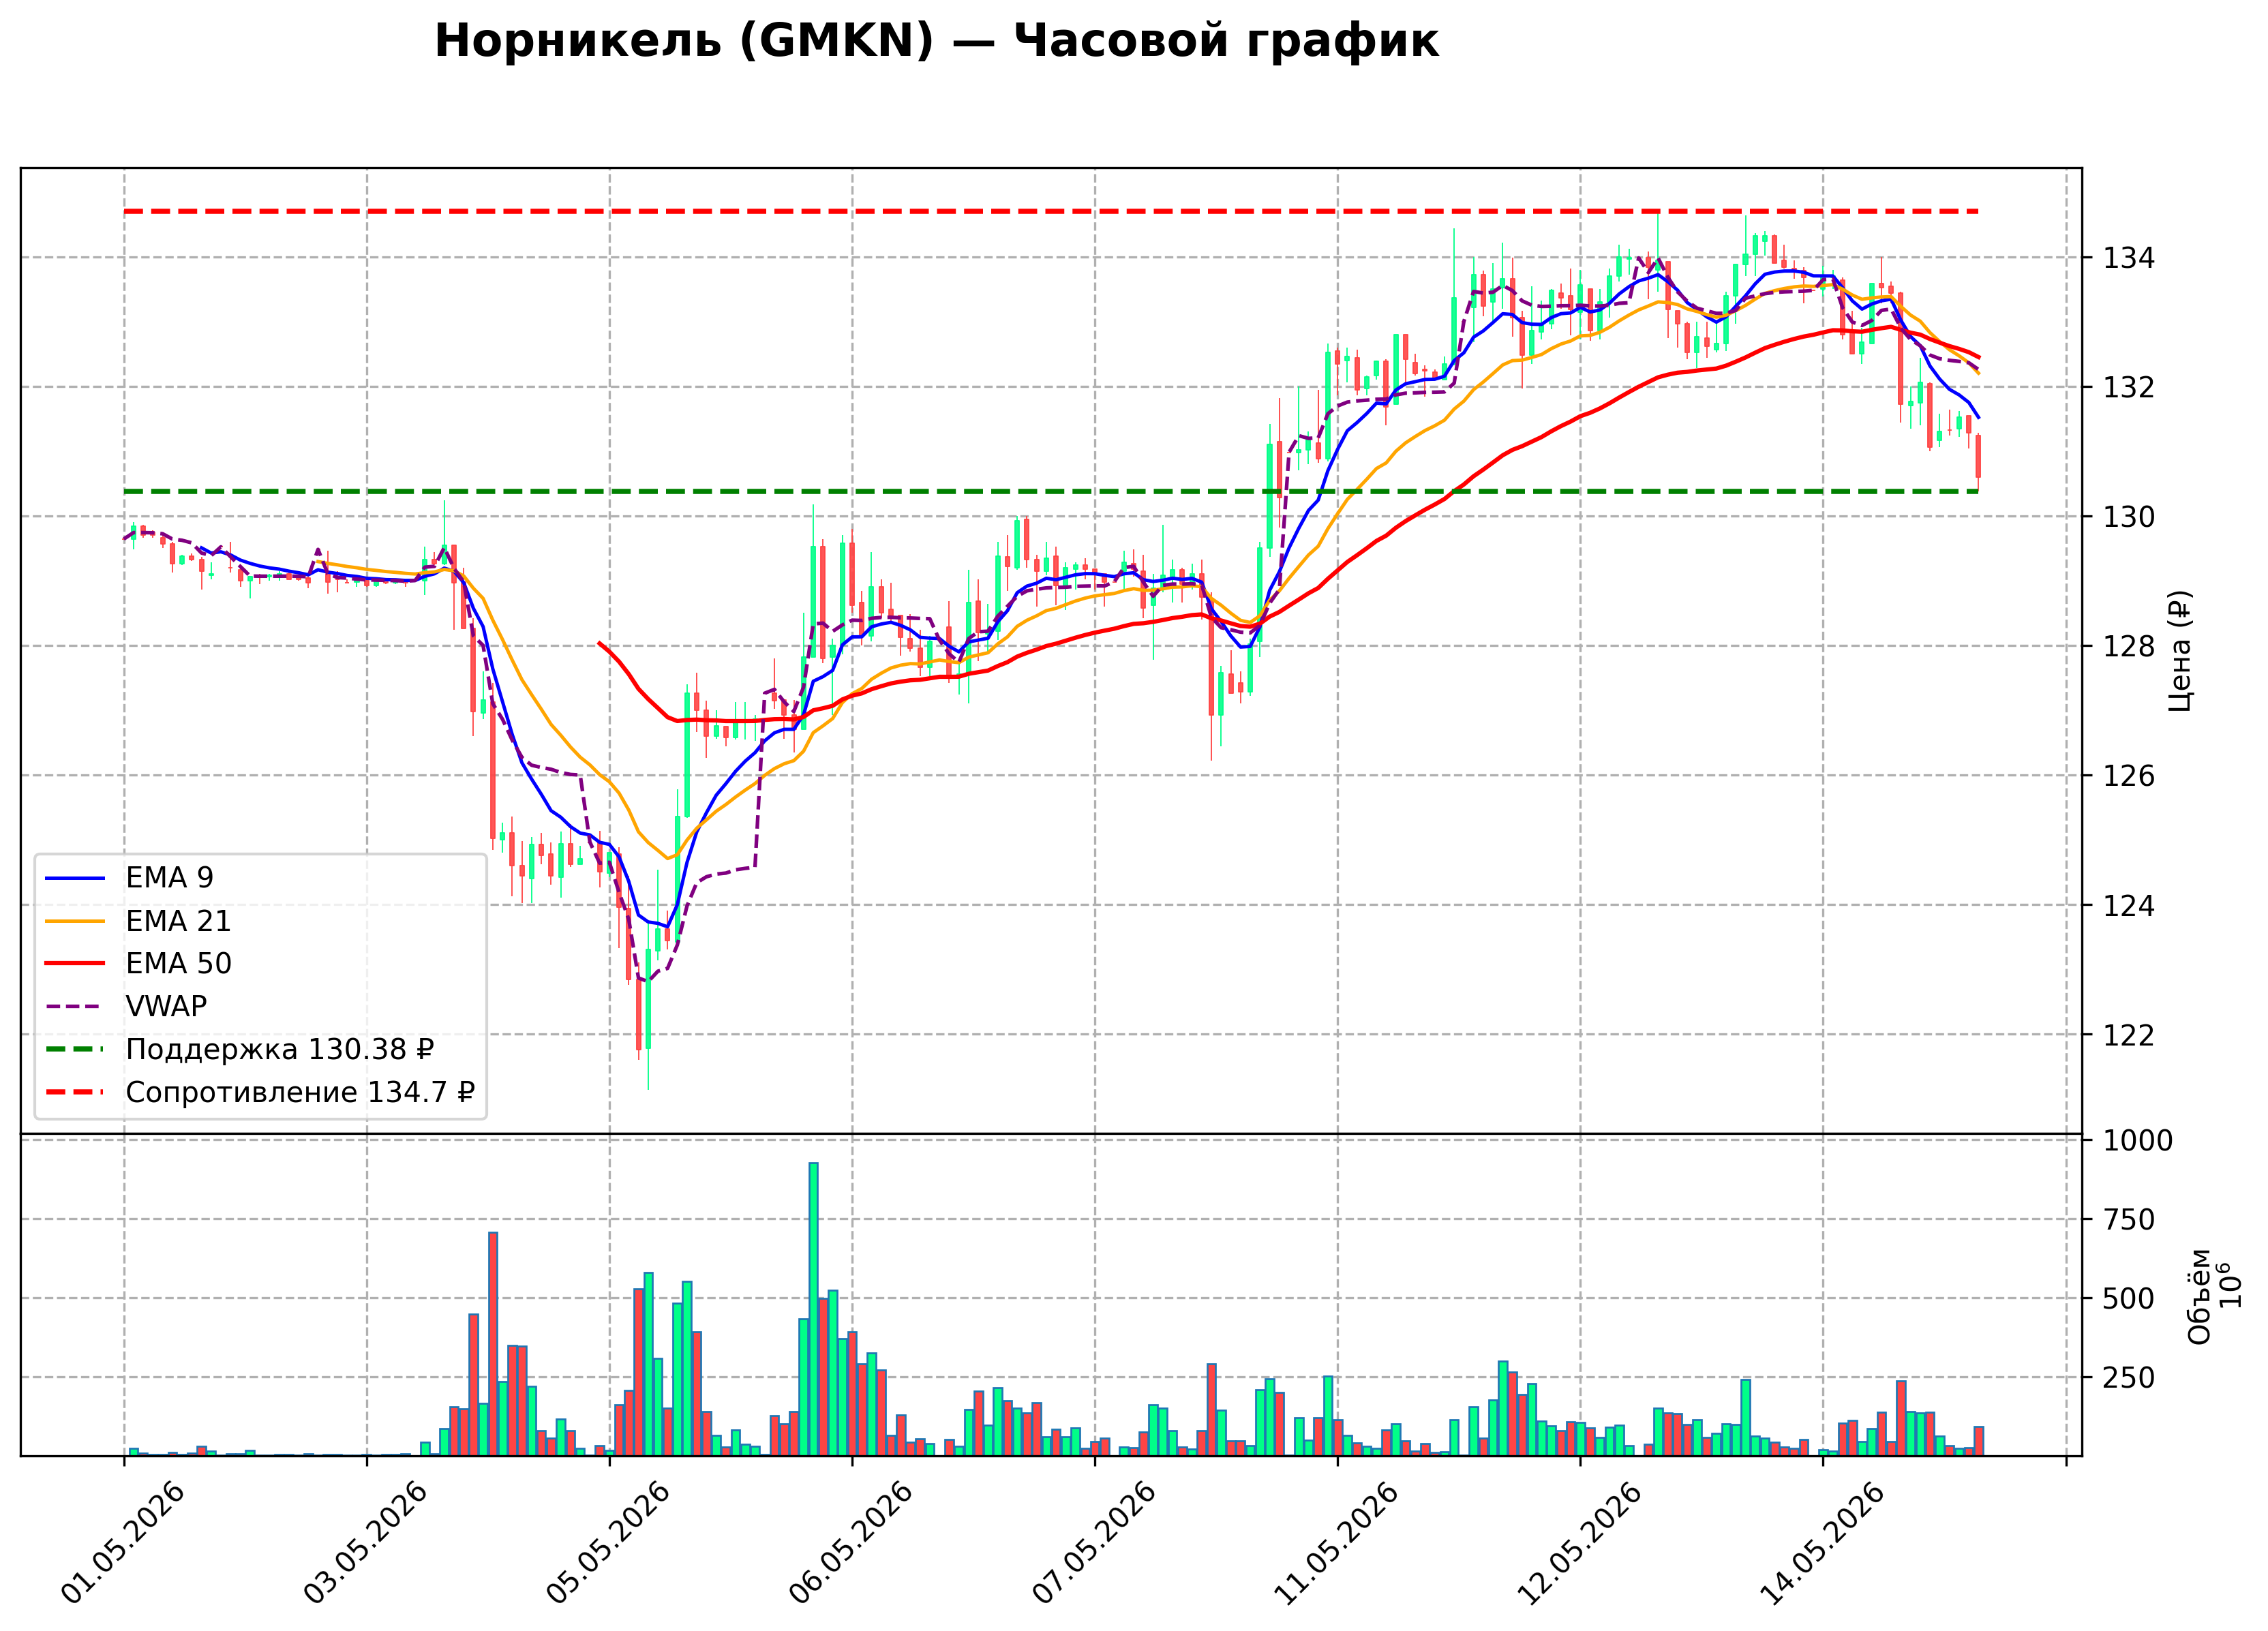Click the orange EMA 21 legend line sample
Image resolution: width=2268 pixels, height=1631 pixels.
click(75, 921)
